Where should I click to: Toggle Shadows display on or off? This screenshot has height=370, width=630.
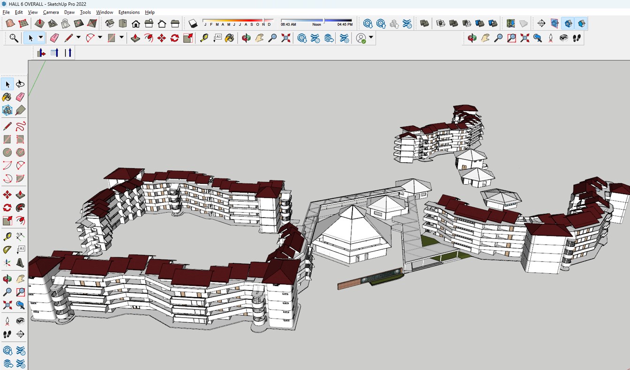coord(193,23)
